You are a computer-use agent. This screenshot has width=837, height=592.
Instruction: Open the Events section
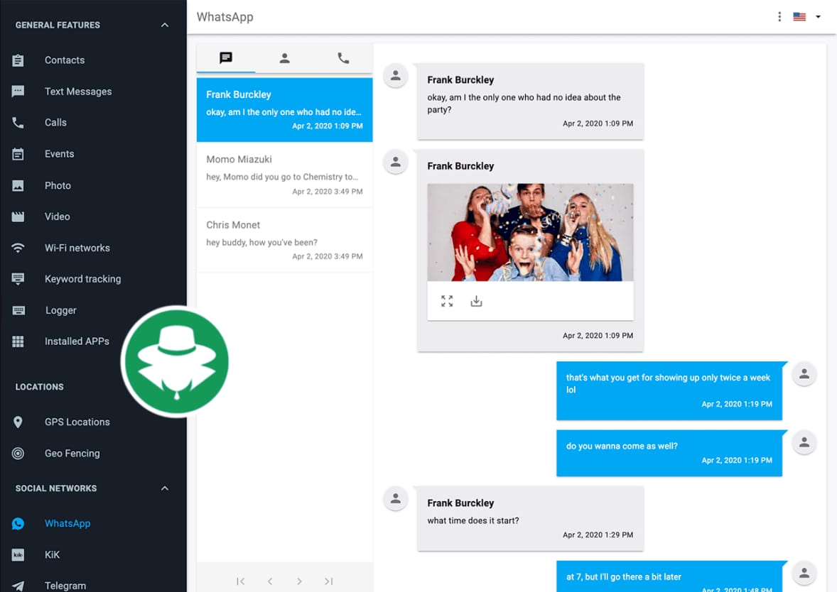59,153
